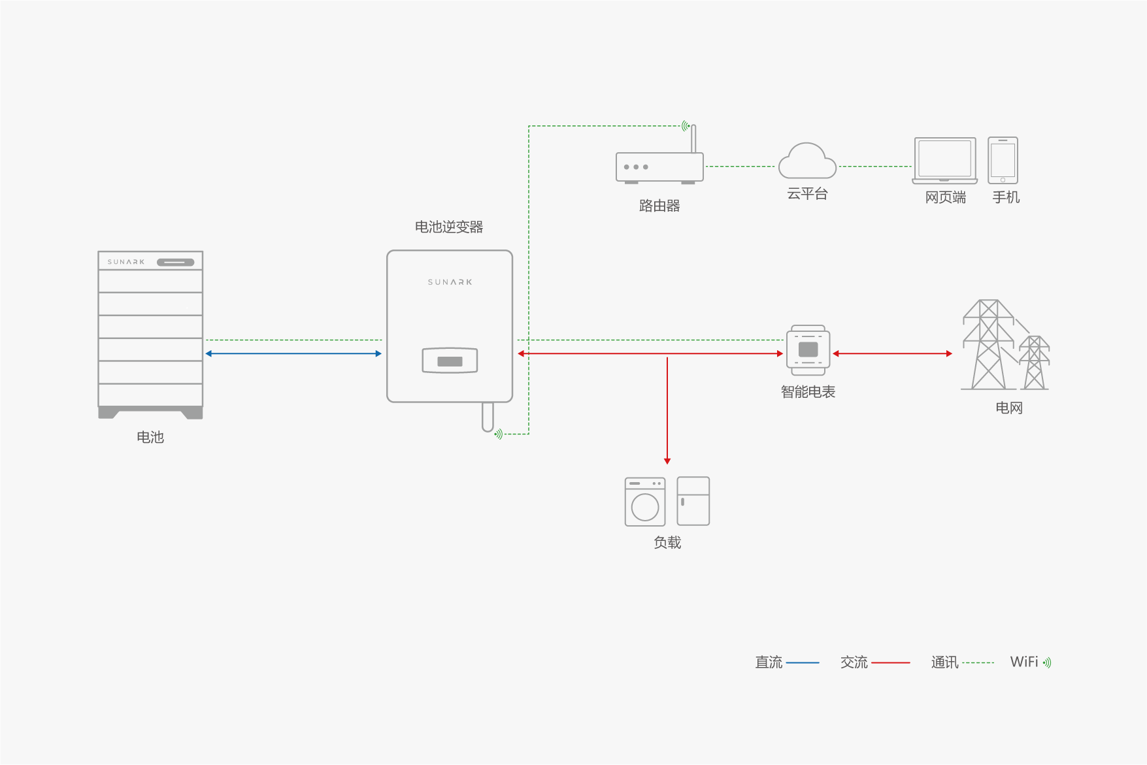Select the power grid tower icon
The image size is (1147, 765).
coord(1005,346)
